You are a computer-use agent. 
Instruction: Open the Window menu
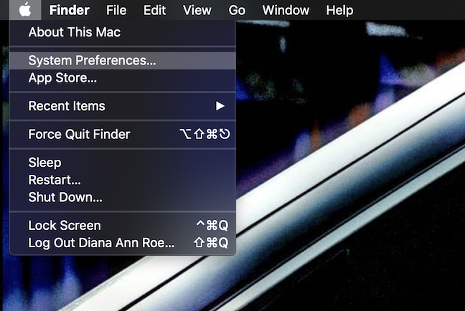pos(286,10)
